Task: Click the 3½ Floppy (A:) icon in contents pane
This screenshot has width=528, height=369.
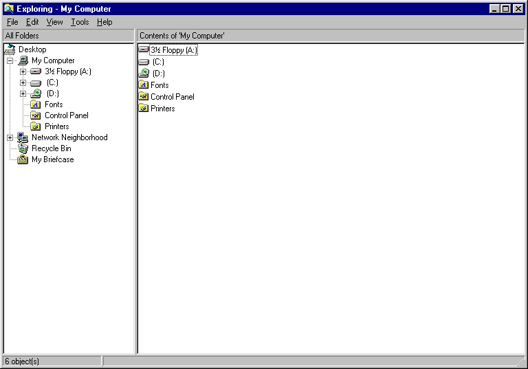Action: [x=143, y=50]
